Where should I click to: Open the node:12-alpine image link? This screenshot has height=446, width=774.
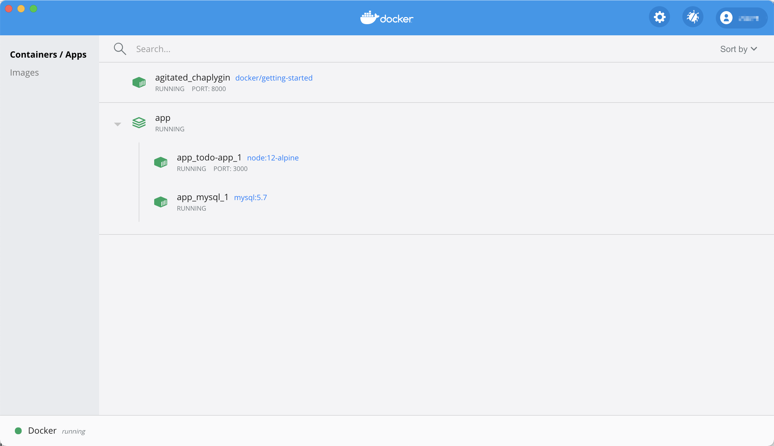click(273, 158)
